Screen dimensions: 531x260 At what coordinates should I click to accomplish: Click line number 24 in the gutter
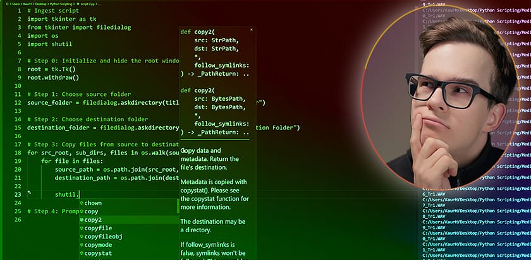point(18,203)
